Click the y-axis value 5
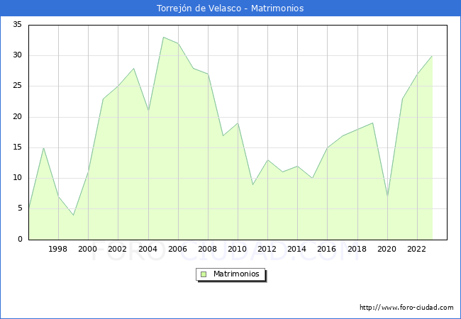 tap(20, 208)
